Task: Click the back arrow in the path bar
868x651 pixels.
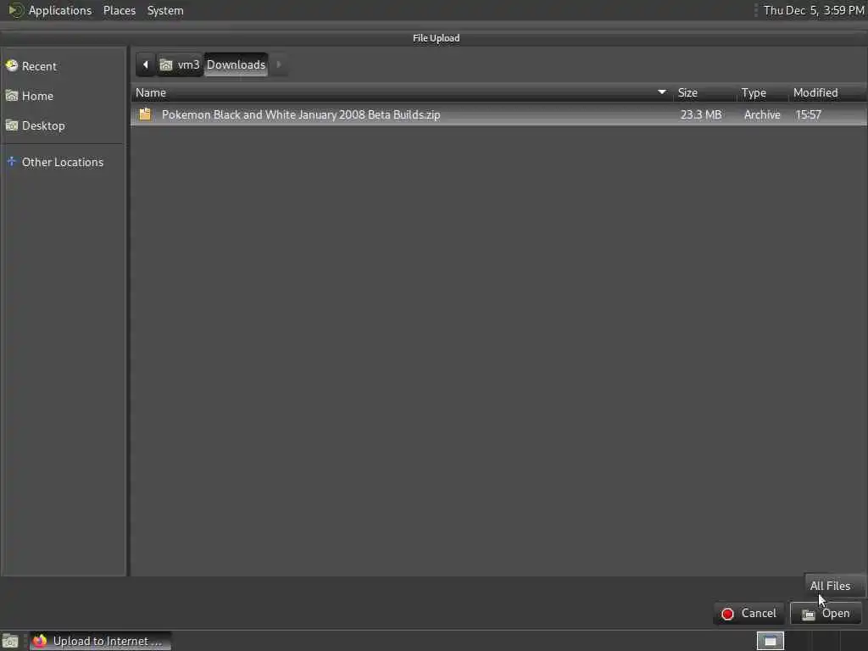Action: click(x=146, y=64)
